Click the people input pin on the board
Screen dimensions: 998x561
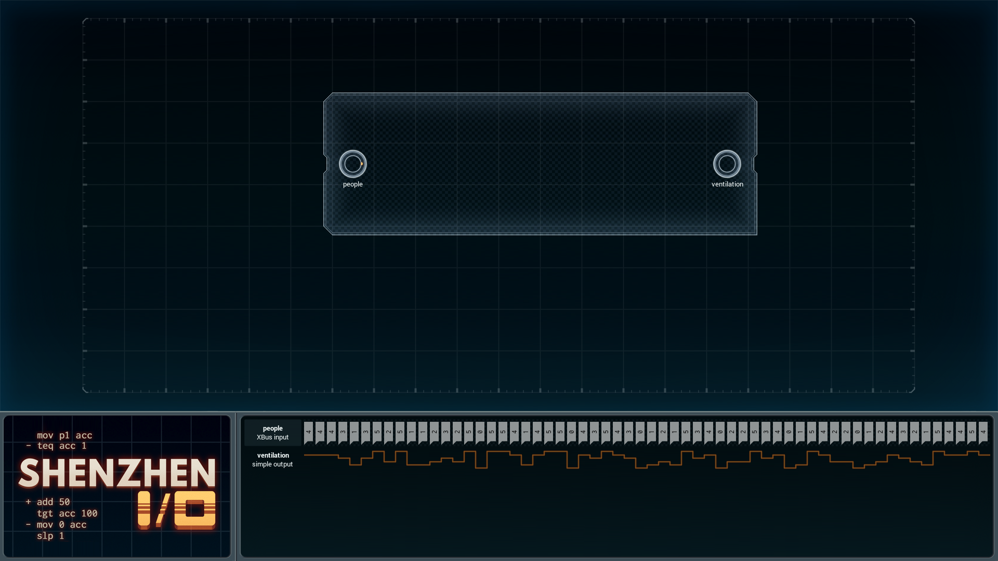click(353, 164)
